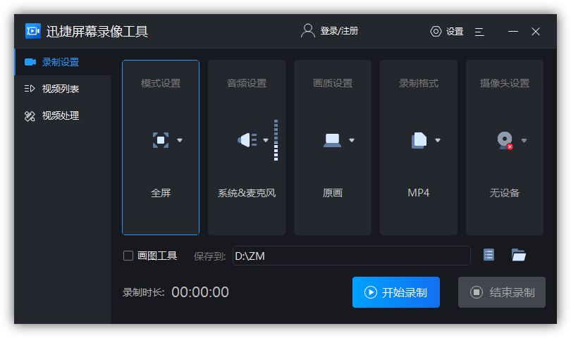Open the save folder icon
The height and width of the screenshot is (338, 571).
519,255
